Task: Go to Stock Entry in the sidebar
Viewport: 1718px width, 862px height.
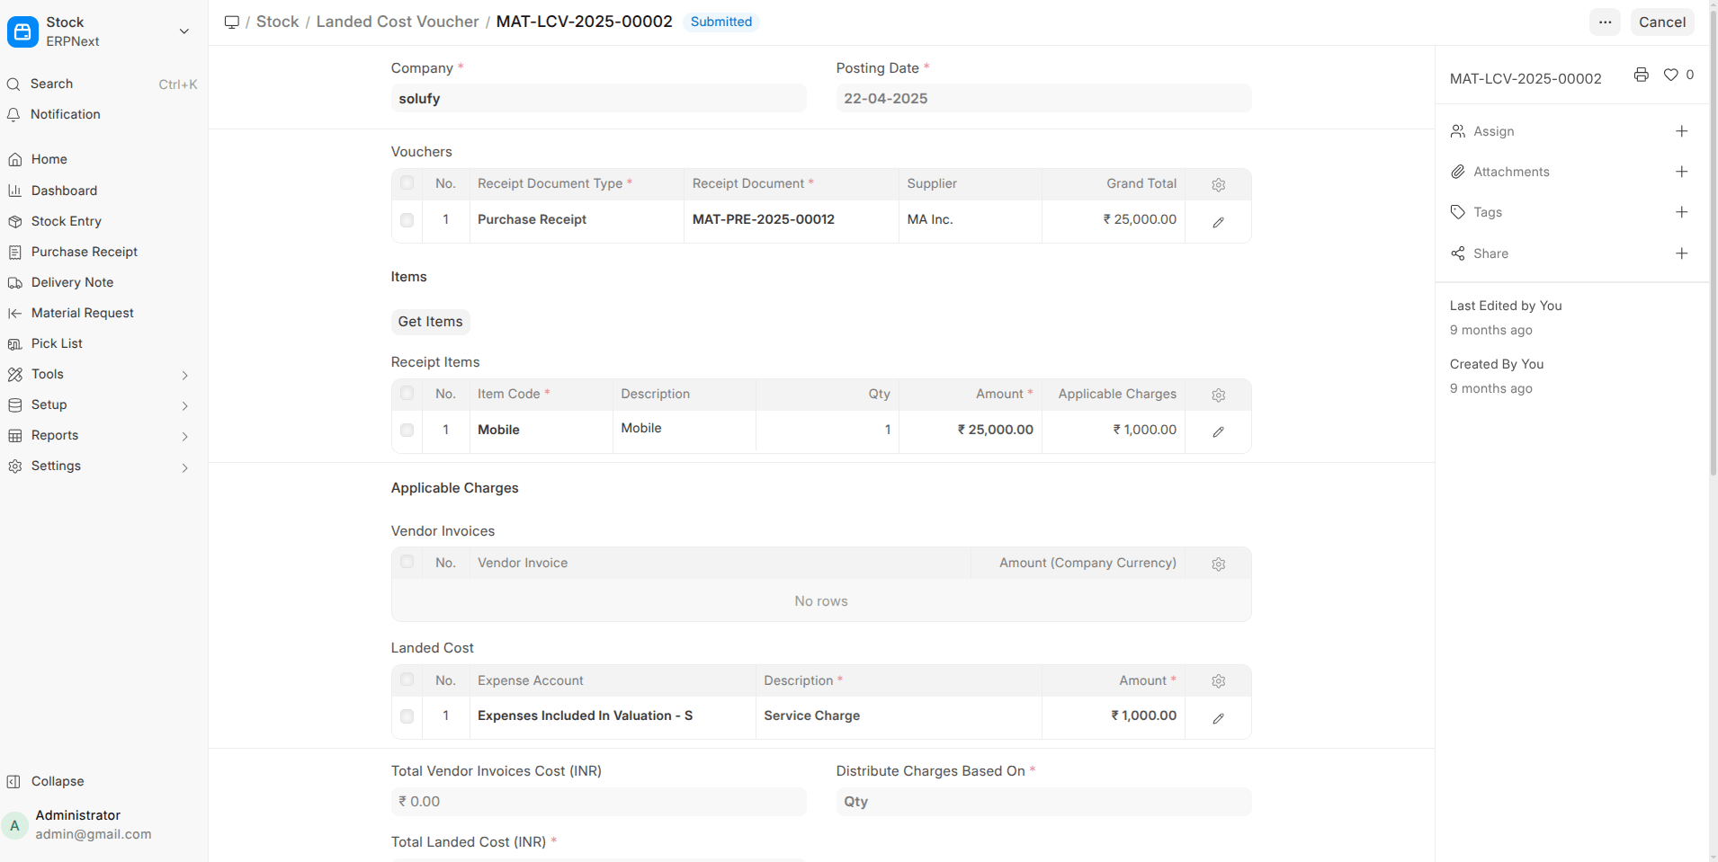Action: click(67, 221)
